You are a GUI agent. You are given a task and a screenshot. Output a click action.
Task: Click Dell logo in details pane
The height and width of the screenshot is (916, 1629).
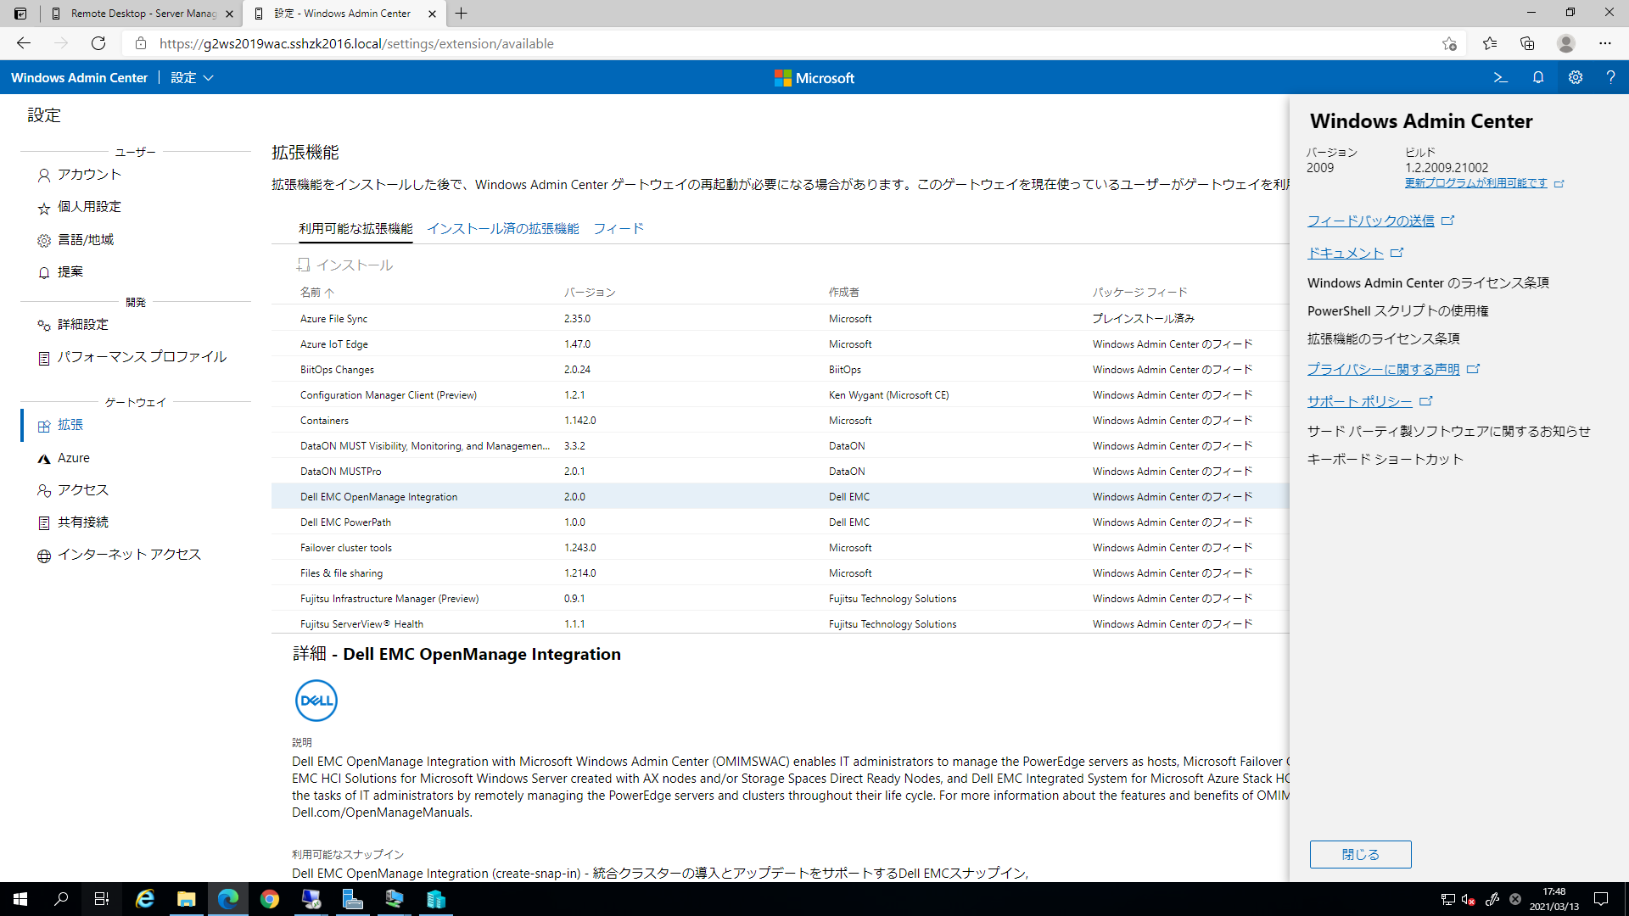[x=316, y=701]
